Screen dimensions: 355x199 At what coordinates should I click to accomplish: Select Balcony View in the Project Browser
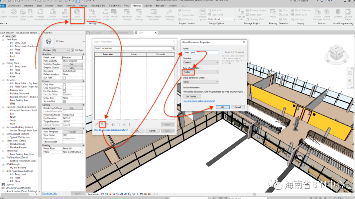pyautogui.click(x=17, y=90)
